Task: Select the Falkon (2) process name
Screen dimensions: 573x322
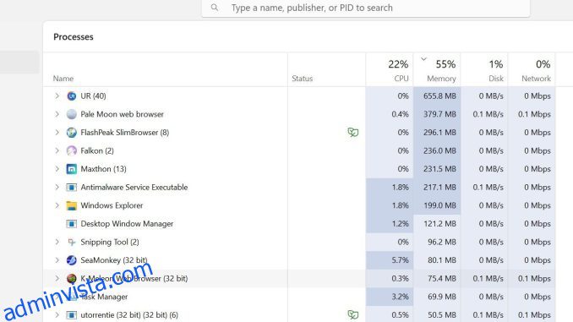Action: tap(97, 151)
